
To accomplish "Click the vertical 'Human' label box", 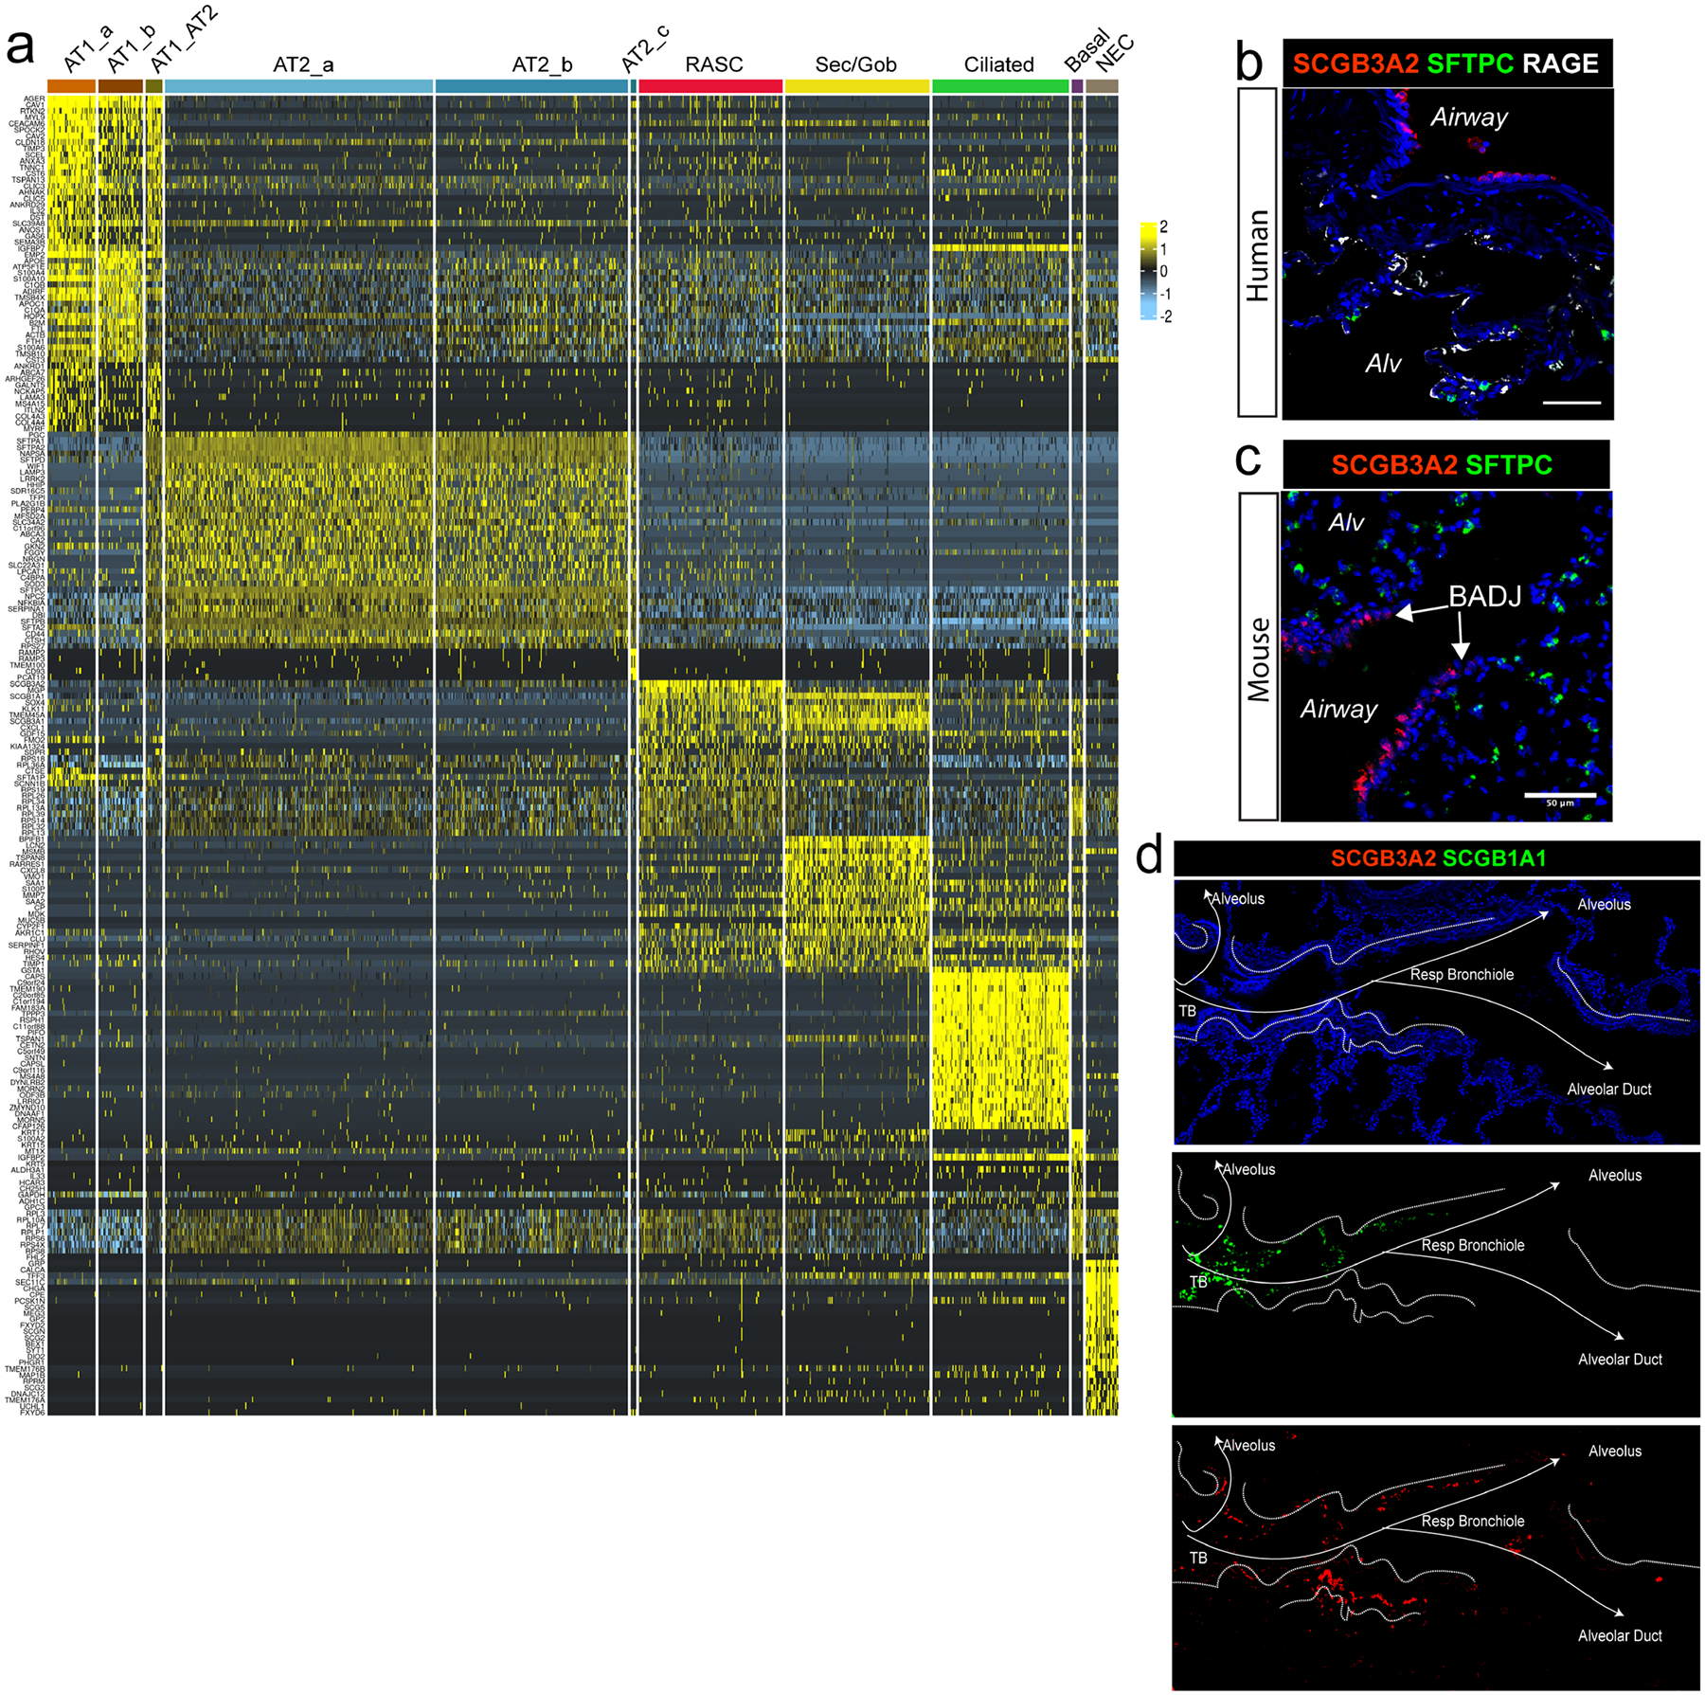I will (x=1258, y=253).
